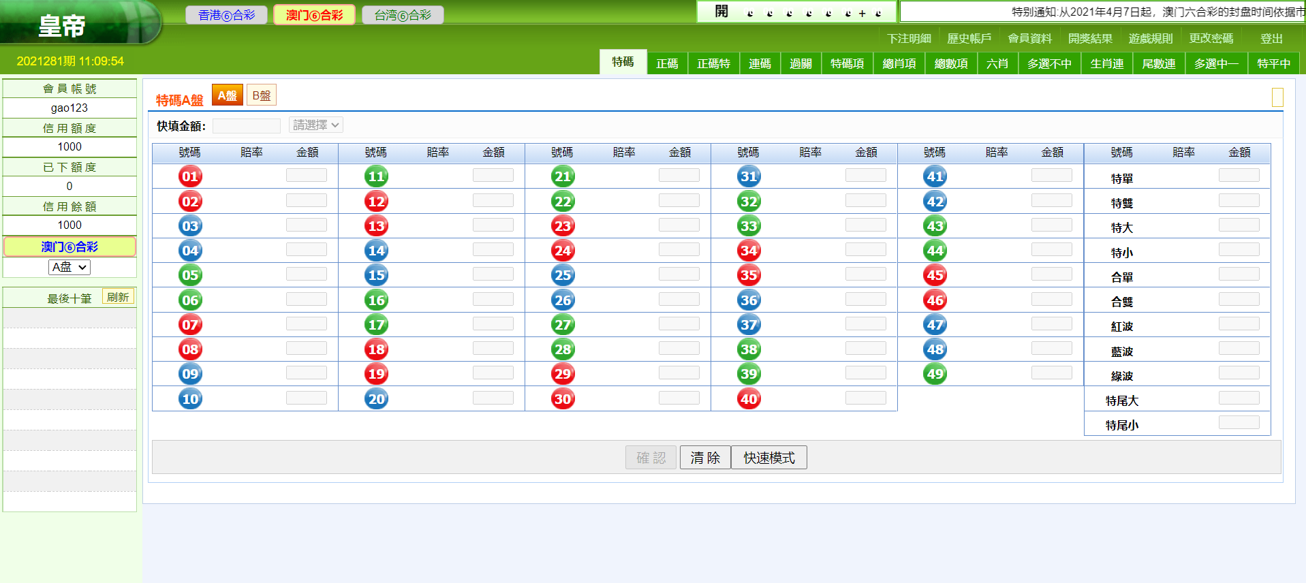Click the green number ball 22

tap(563, 202)
